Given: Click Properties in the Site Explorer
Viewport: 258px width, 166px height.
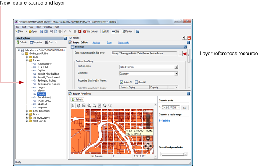Looking at the screenshot, I should [36, 42].
